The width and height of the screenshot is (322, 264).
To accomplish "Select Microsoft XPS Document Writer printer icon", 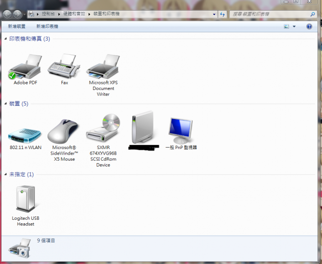I will [103, 67].
